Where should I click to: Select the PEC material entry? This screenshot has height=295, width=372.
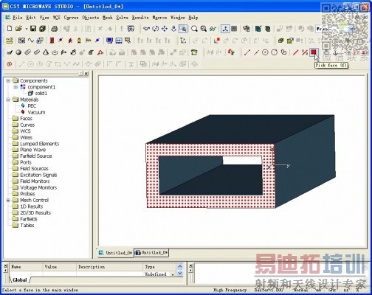(32, 106)
